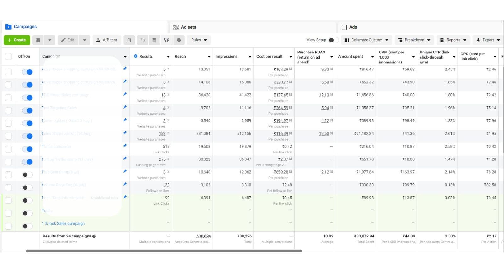The image size is (504, 262).
Task: Toggle the View Setup switch
Action: (x=333, y=40)
